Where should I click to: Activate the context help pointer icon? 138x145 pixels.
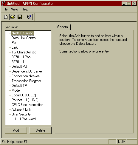tap(29, 17)
